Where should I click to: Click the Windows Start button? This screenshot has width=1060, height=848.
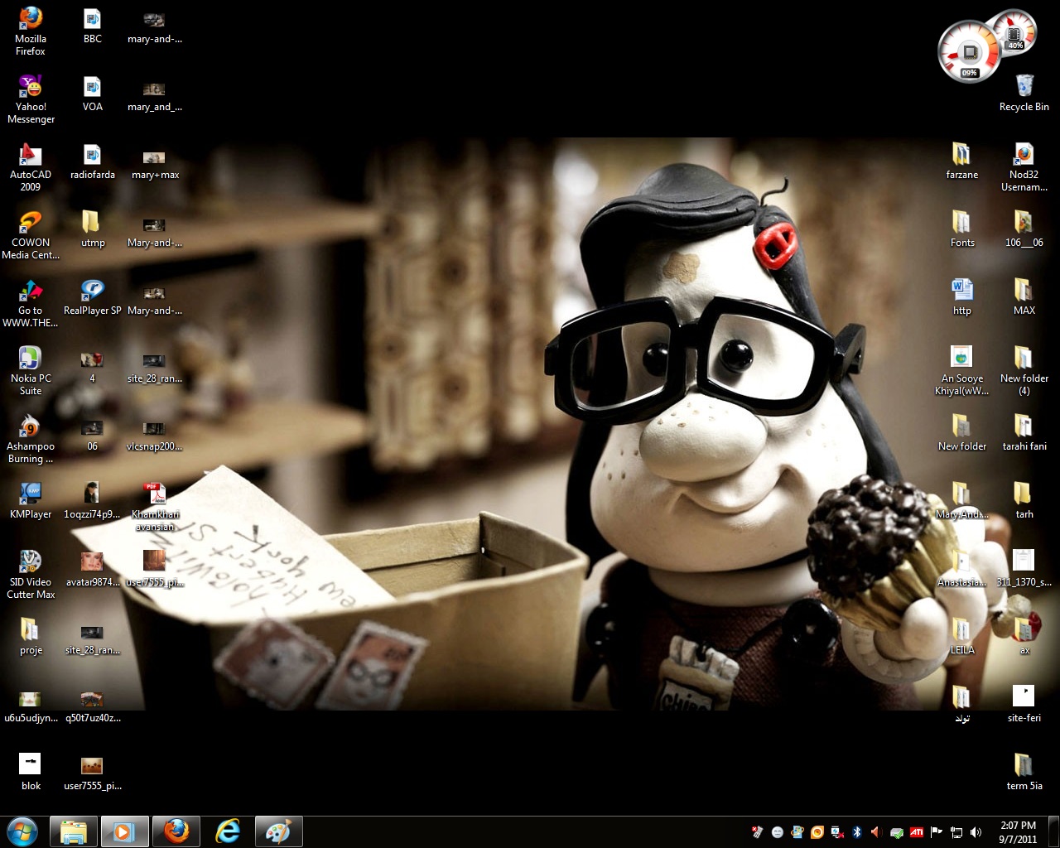coord(22,831)
